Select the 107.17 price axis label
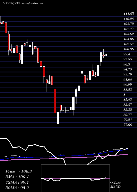 [129, 29]
